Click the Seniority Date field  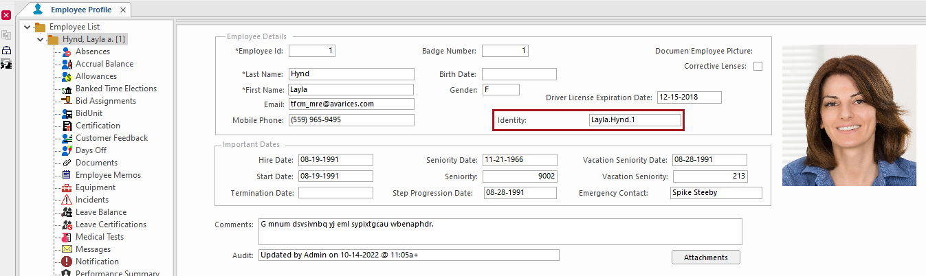(520, 160)
